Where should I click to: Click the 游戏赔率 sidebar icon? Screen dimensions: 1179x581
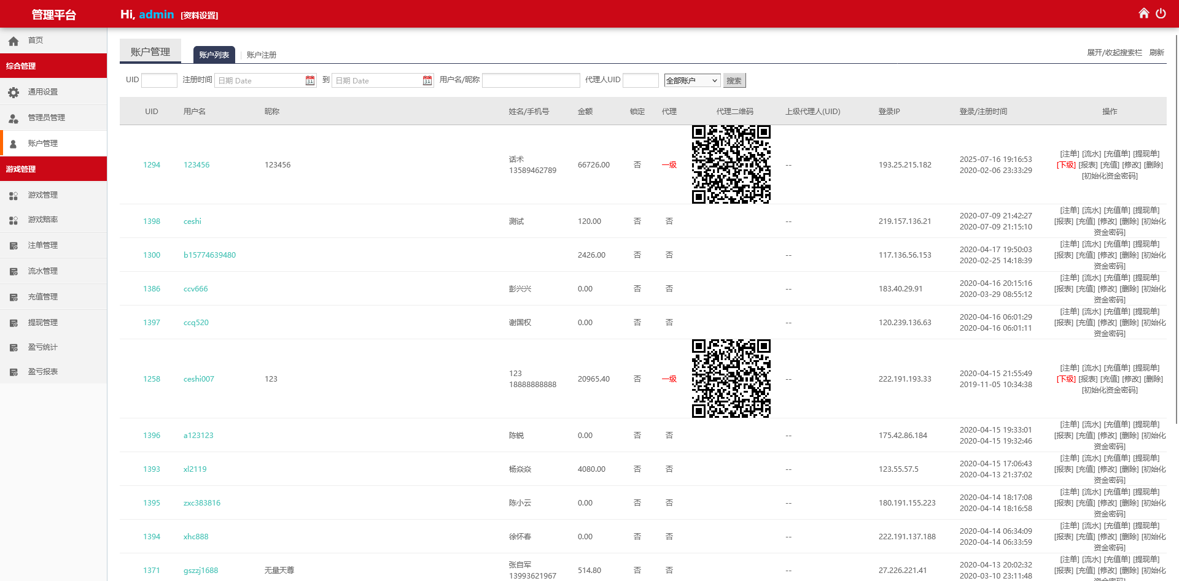point(14,219)
